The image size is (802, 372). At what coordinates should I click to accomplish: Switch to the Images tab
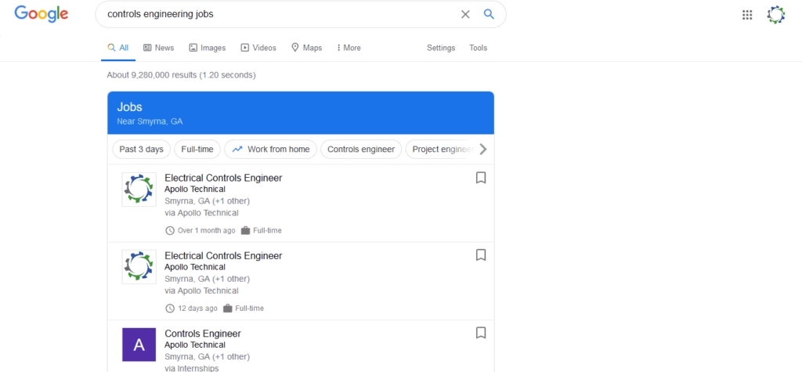click(x=207, y=48)
